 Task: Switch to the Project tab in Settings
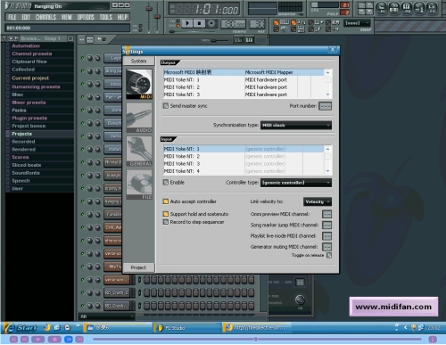[138, 267]
